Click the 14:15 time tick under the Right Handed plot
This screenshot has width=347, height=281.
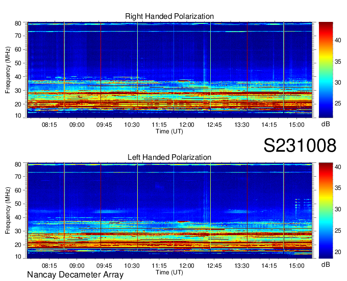click(x=269, y=125)
